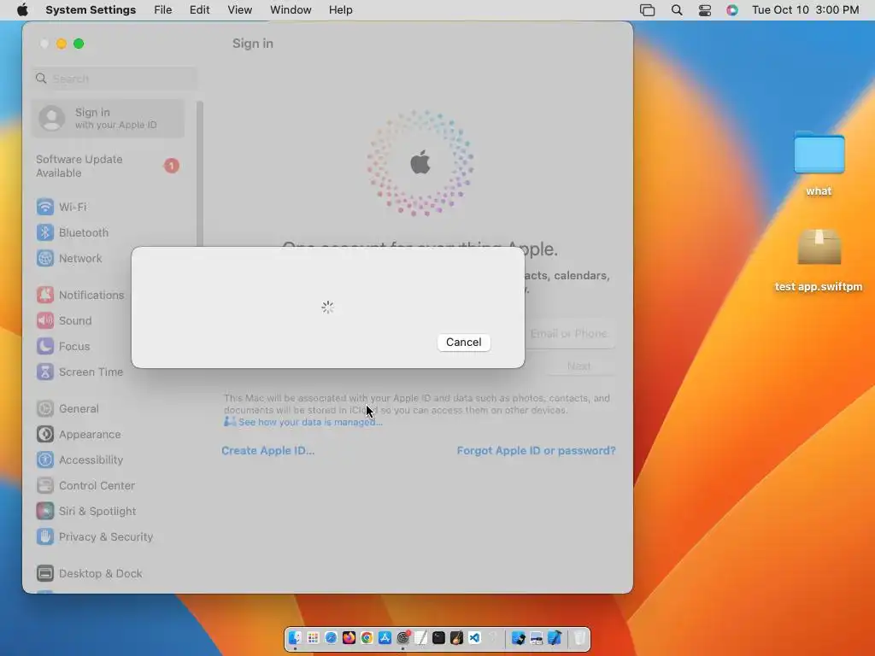Open Spotlight search in menu bar
This screenshot has width=875, height=656.
(x=677, y=10)
